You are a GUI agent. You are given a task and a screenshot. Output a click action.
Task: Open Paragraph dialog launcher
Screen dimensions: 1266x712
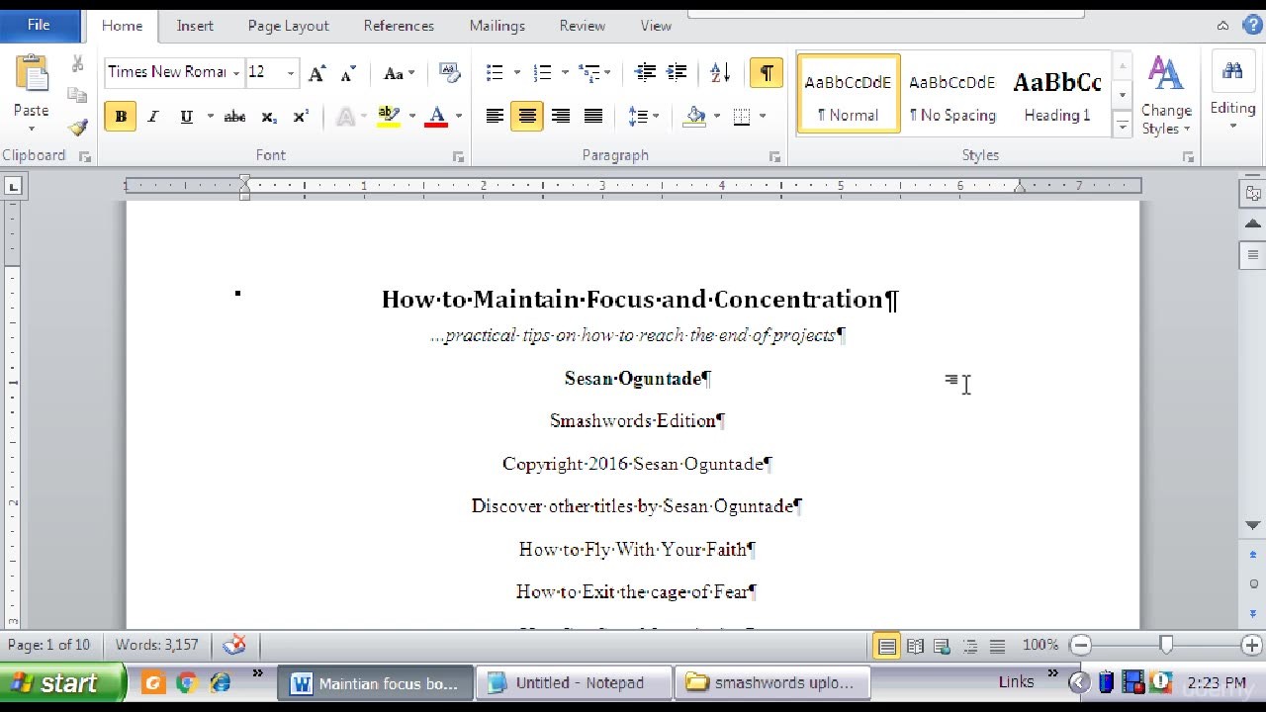(774, 156)
